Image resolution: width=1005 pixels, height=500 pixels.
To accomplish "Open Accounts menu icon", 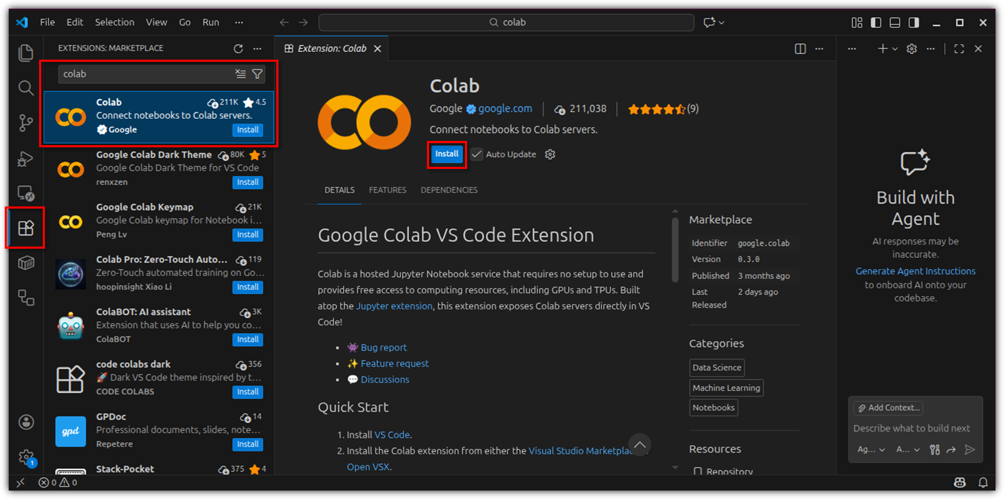I will 26,422.
